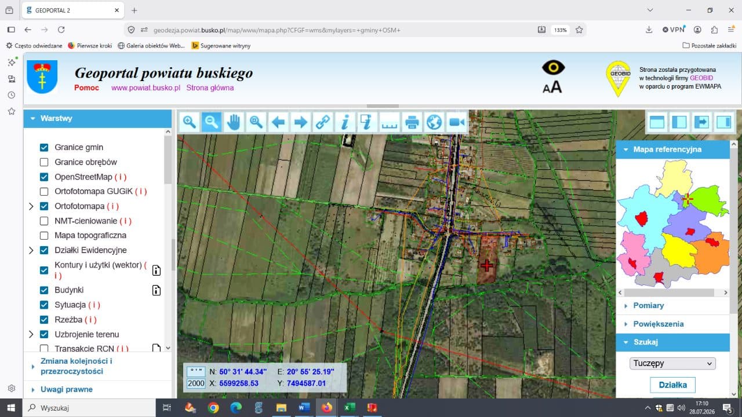Open OpenStreetMap layer info ( i ) link
Screen dimensions: 742x417
coord(121,177)
